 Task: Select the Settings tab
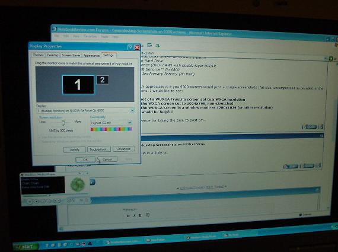(x=109, y=55)
